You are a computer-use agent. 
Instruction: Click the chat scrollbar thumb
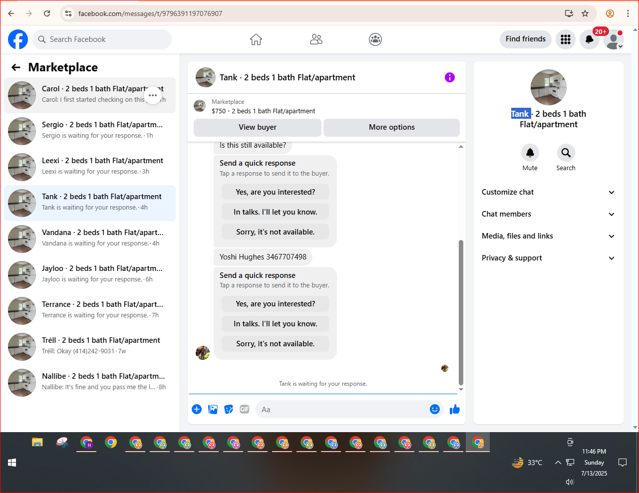point(461,313)
